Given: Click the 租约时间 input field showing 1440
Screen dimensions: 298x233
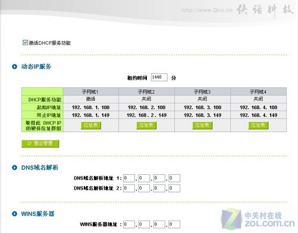Looking at the screenshot, I should tap(159, 77).
